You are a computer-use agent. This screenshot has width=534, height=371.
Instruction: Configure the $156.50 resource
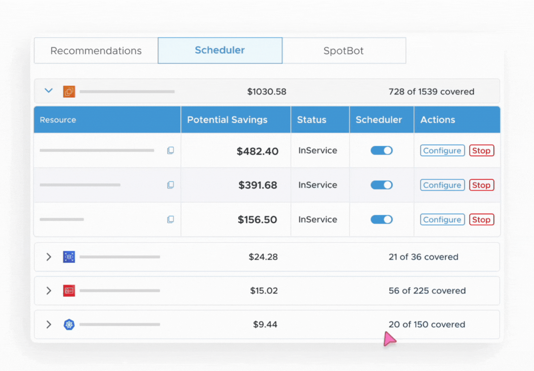pos(442,220)
